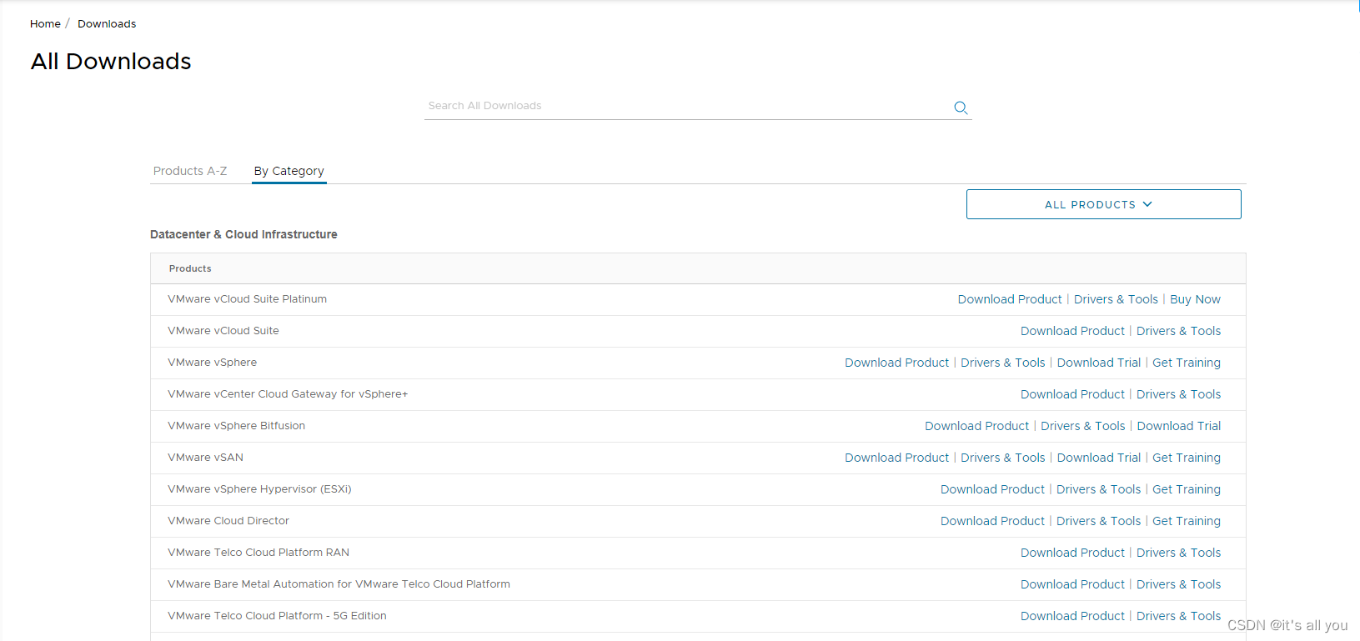The image size is (1360, 641).
Task: Download Product for VMware vCloud Suite Platinum
Action: 1010,299
